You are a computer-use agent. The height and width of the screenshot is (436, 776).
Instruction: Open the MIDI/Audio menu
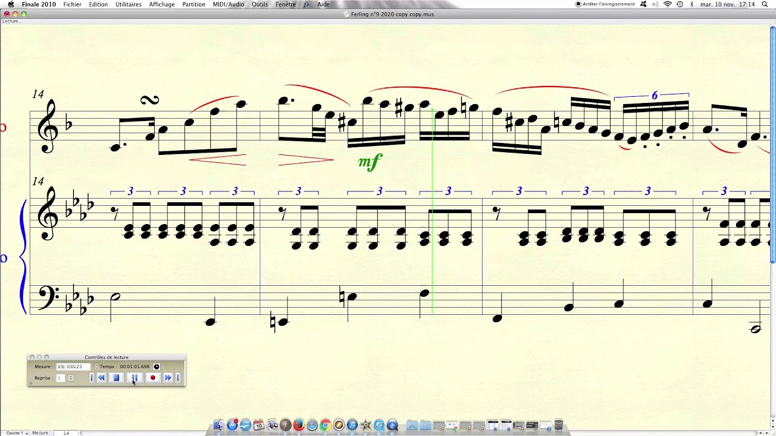click(229, 4)
